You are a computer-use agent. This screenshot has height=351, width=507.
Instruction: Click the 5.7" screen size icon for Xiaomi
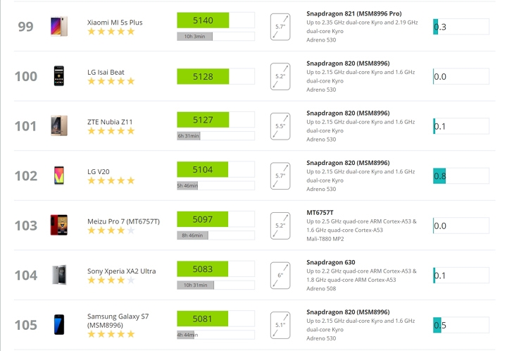(280, 27)
